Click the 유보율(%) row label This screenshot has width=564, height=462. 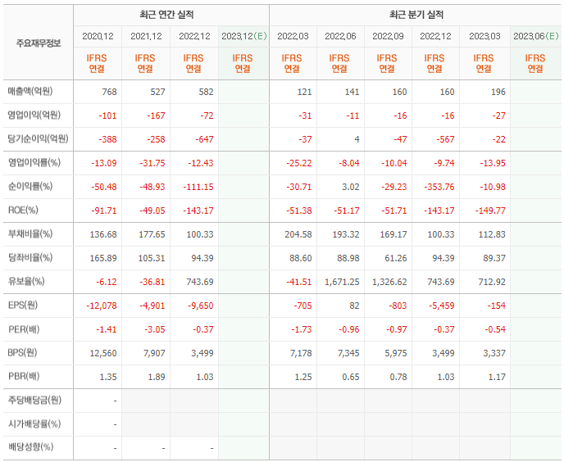click(x=26, y=281)
